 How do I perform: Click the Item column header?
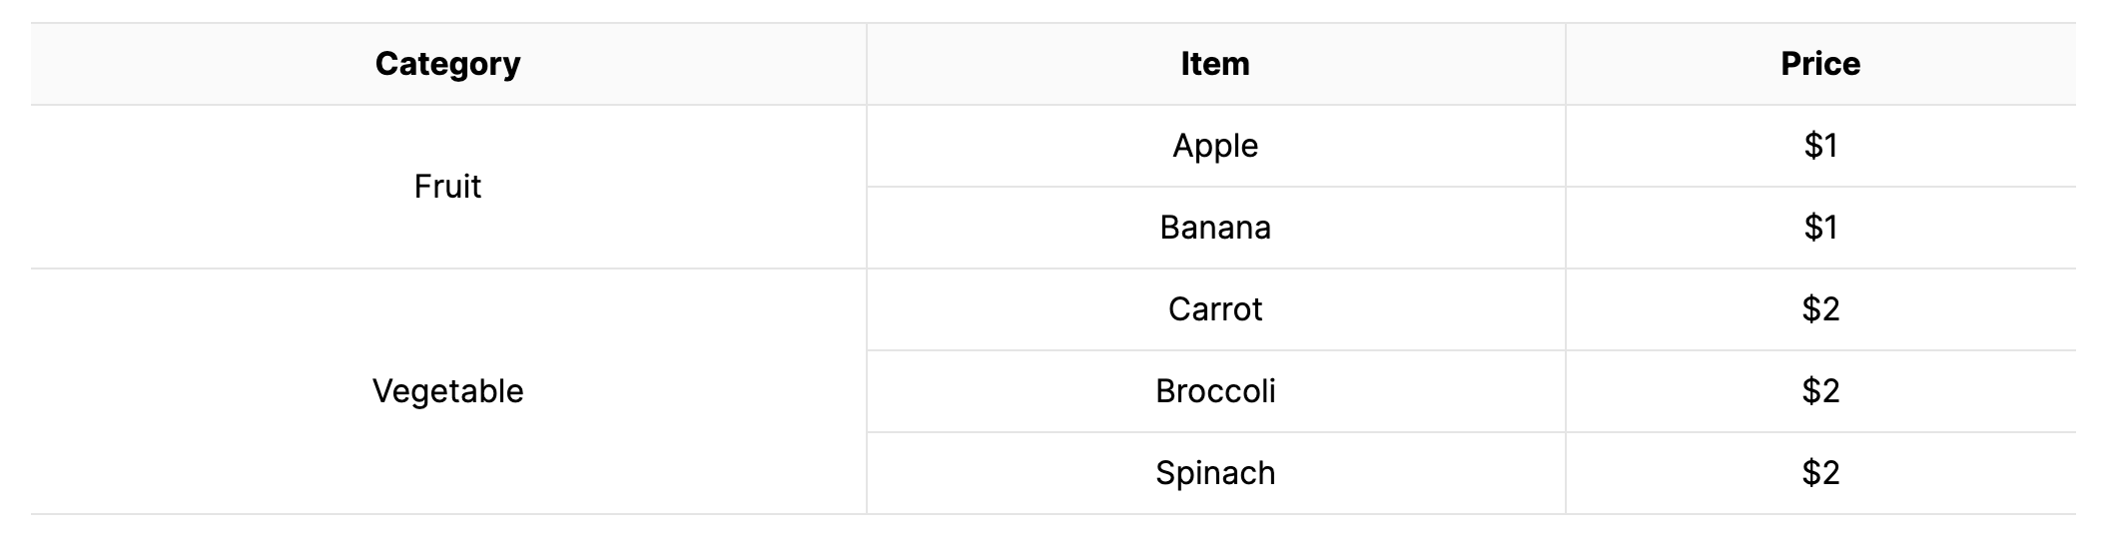1215,64
